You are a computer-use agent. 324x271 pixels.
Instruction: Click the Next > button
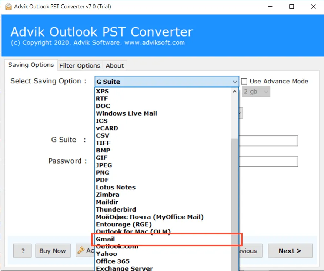(290, 251)
